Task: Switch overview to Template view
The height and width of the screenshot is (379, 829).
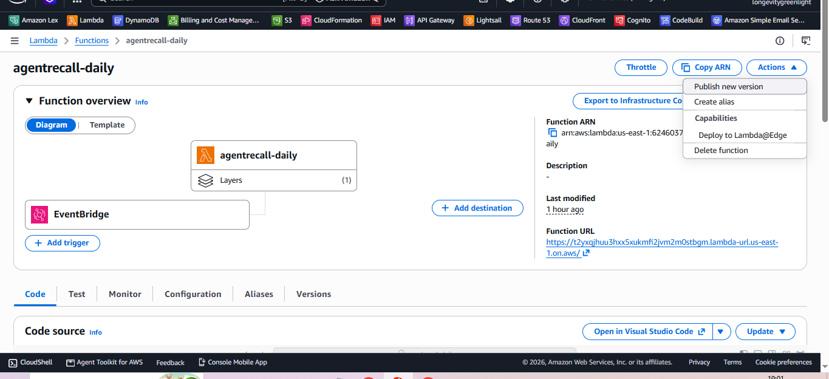Action: coord(107,125)
